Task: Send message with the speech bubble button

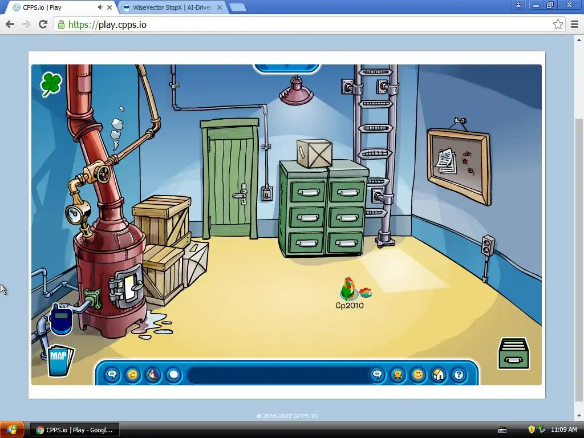Action: 378,374
